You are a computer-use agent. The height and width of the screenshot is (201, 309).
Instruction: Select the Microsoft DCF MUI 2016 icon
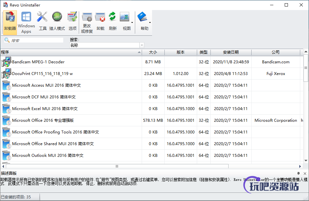6,97
